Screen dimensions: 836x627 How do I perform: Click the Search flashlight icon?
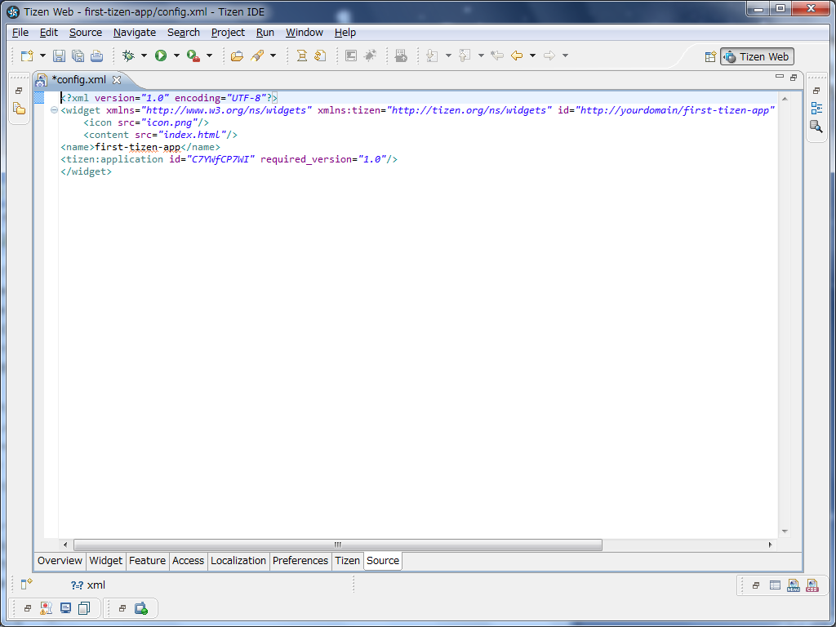257,56
